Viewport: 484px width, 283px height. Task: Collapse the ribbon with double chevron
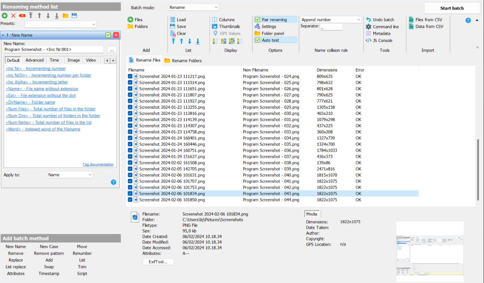coord(477,48)
